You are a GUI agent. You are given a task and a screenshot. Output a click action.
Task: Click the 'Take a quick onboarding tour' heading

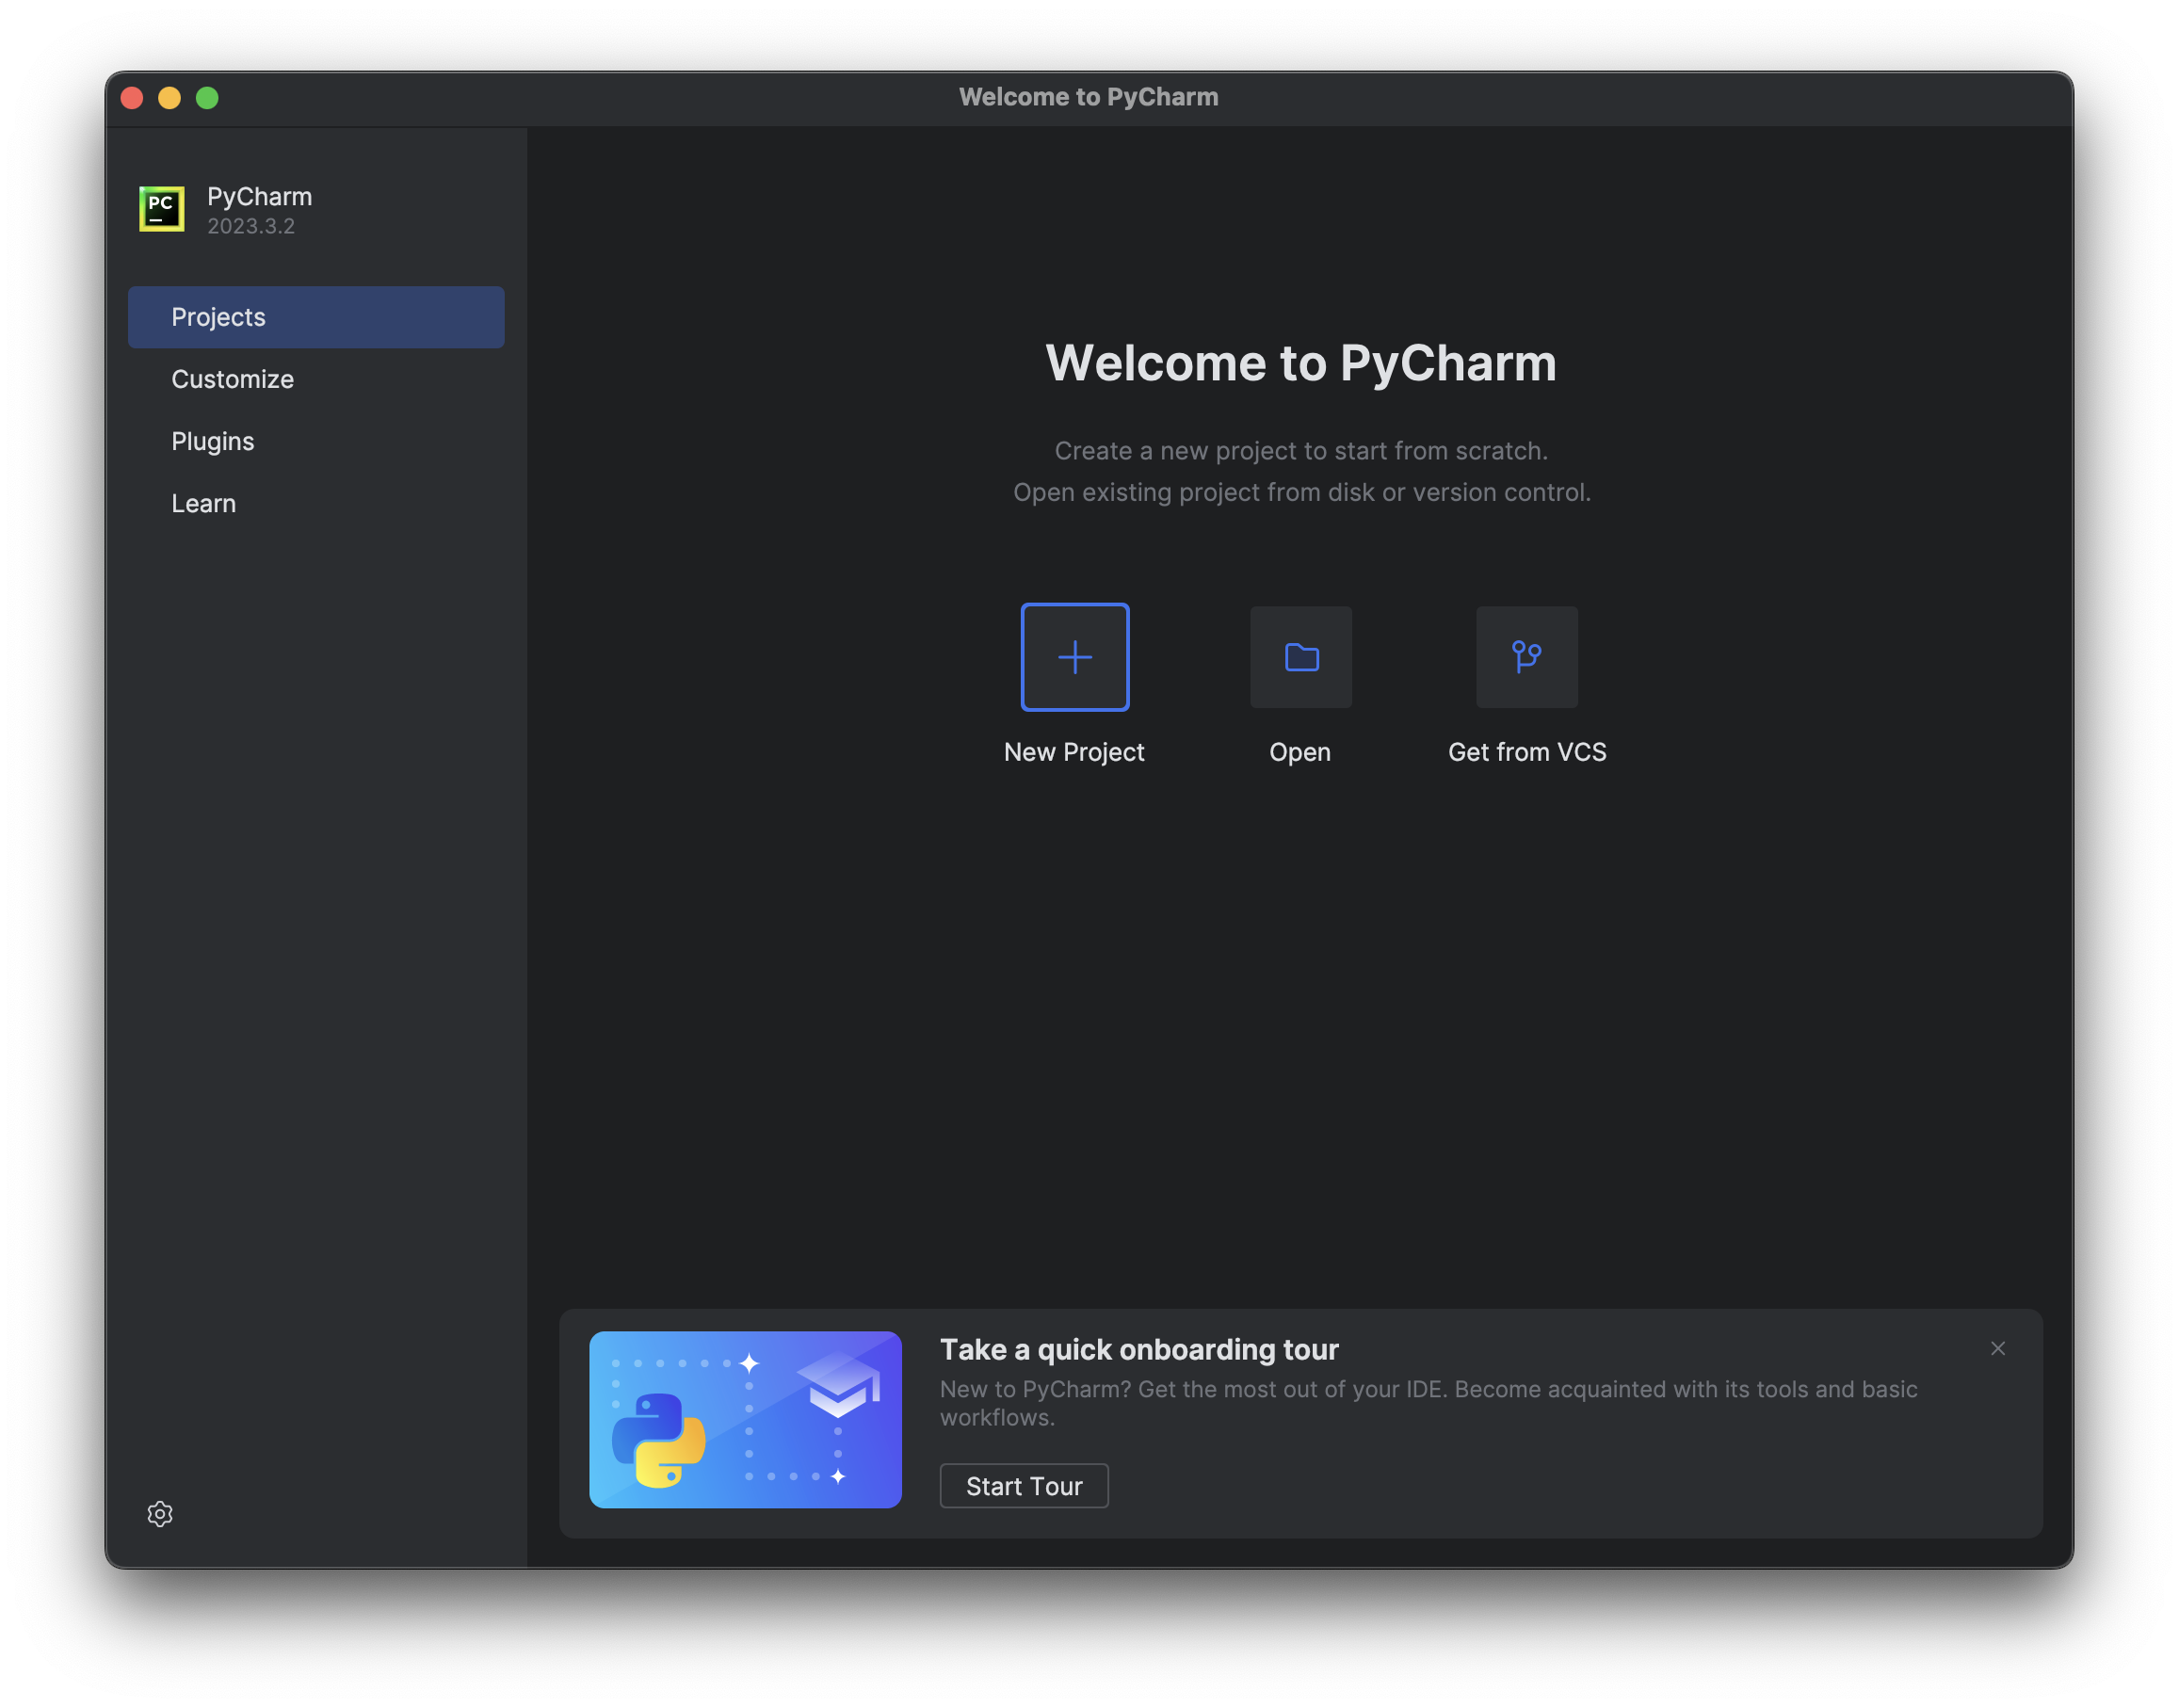coord(1138,1349)
